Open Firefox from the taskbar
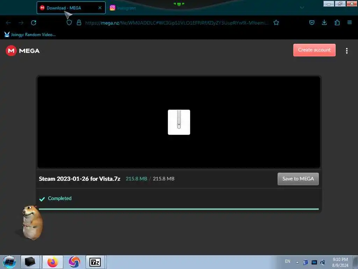358x269 pixels. coord(53,262)
